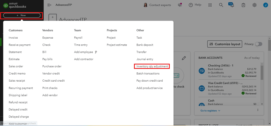Open the user profile avatar J
This screenshot has width=271, height=126.
pos(265,5)
